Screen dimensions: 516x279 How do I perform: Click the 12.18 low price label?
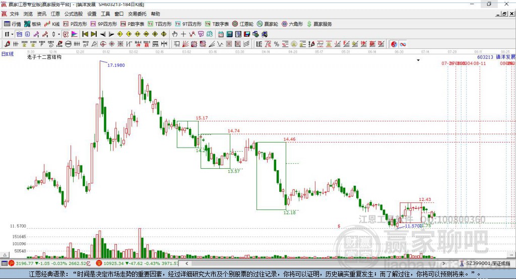point(290,213)
